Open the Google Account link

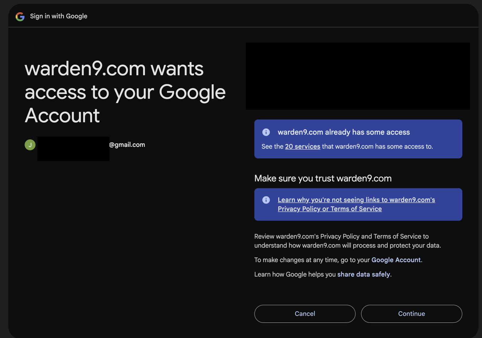(x=396, y=260)
